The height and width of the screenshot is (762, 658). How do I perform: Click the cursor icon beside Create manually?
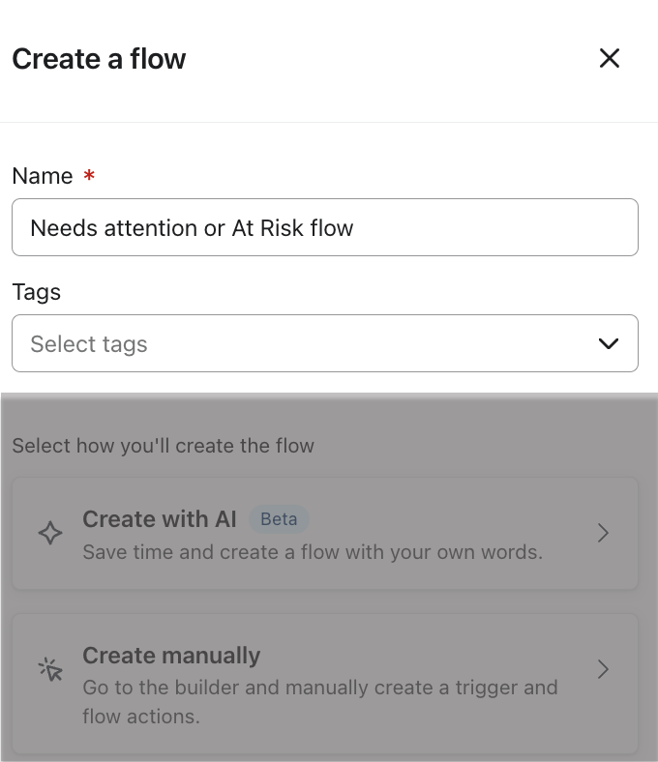[50, 669]
